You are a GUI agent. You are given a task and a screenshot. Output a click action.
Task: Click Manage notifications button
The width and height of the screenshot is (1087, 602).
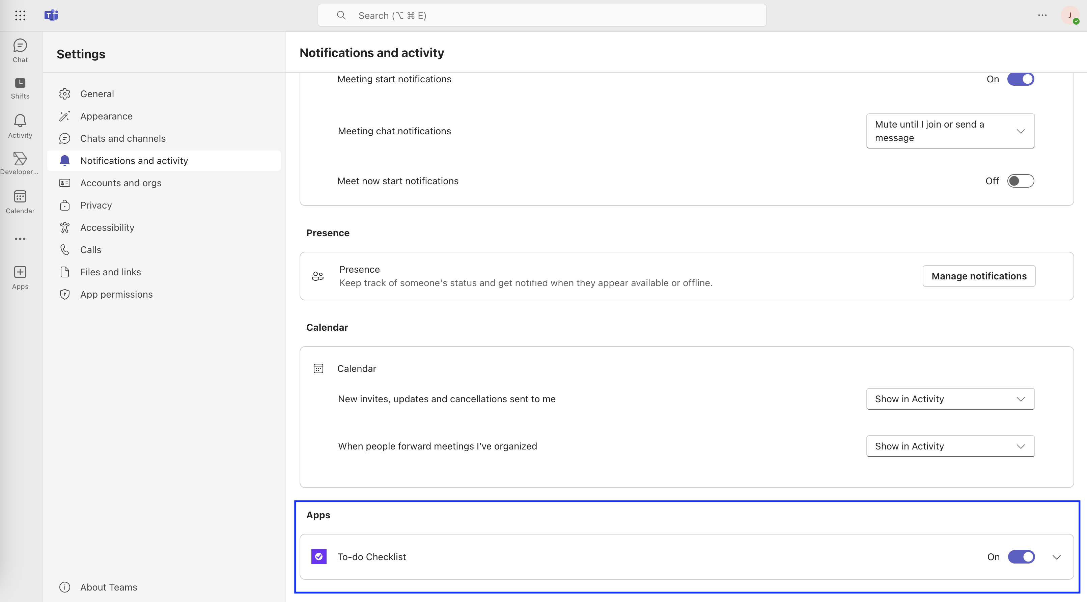pyautogui.click(x=979, y=276)
